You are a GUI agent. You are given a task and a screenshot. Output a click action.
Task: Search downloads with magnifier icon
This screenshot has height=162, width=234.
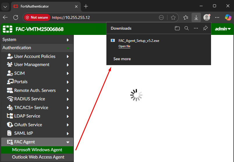pos(187,28)
